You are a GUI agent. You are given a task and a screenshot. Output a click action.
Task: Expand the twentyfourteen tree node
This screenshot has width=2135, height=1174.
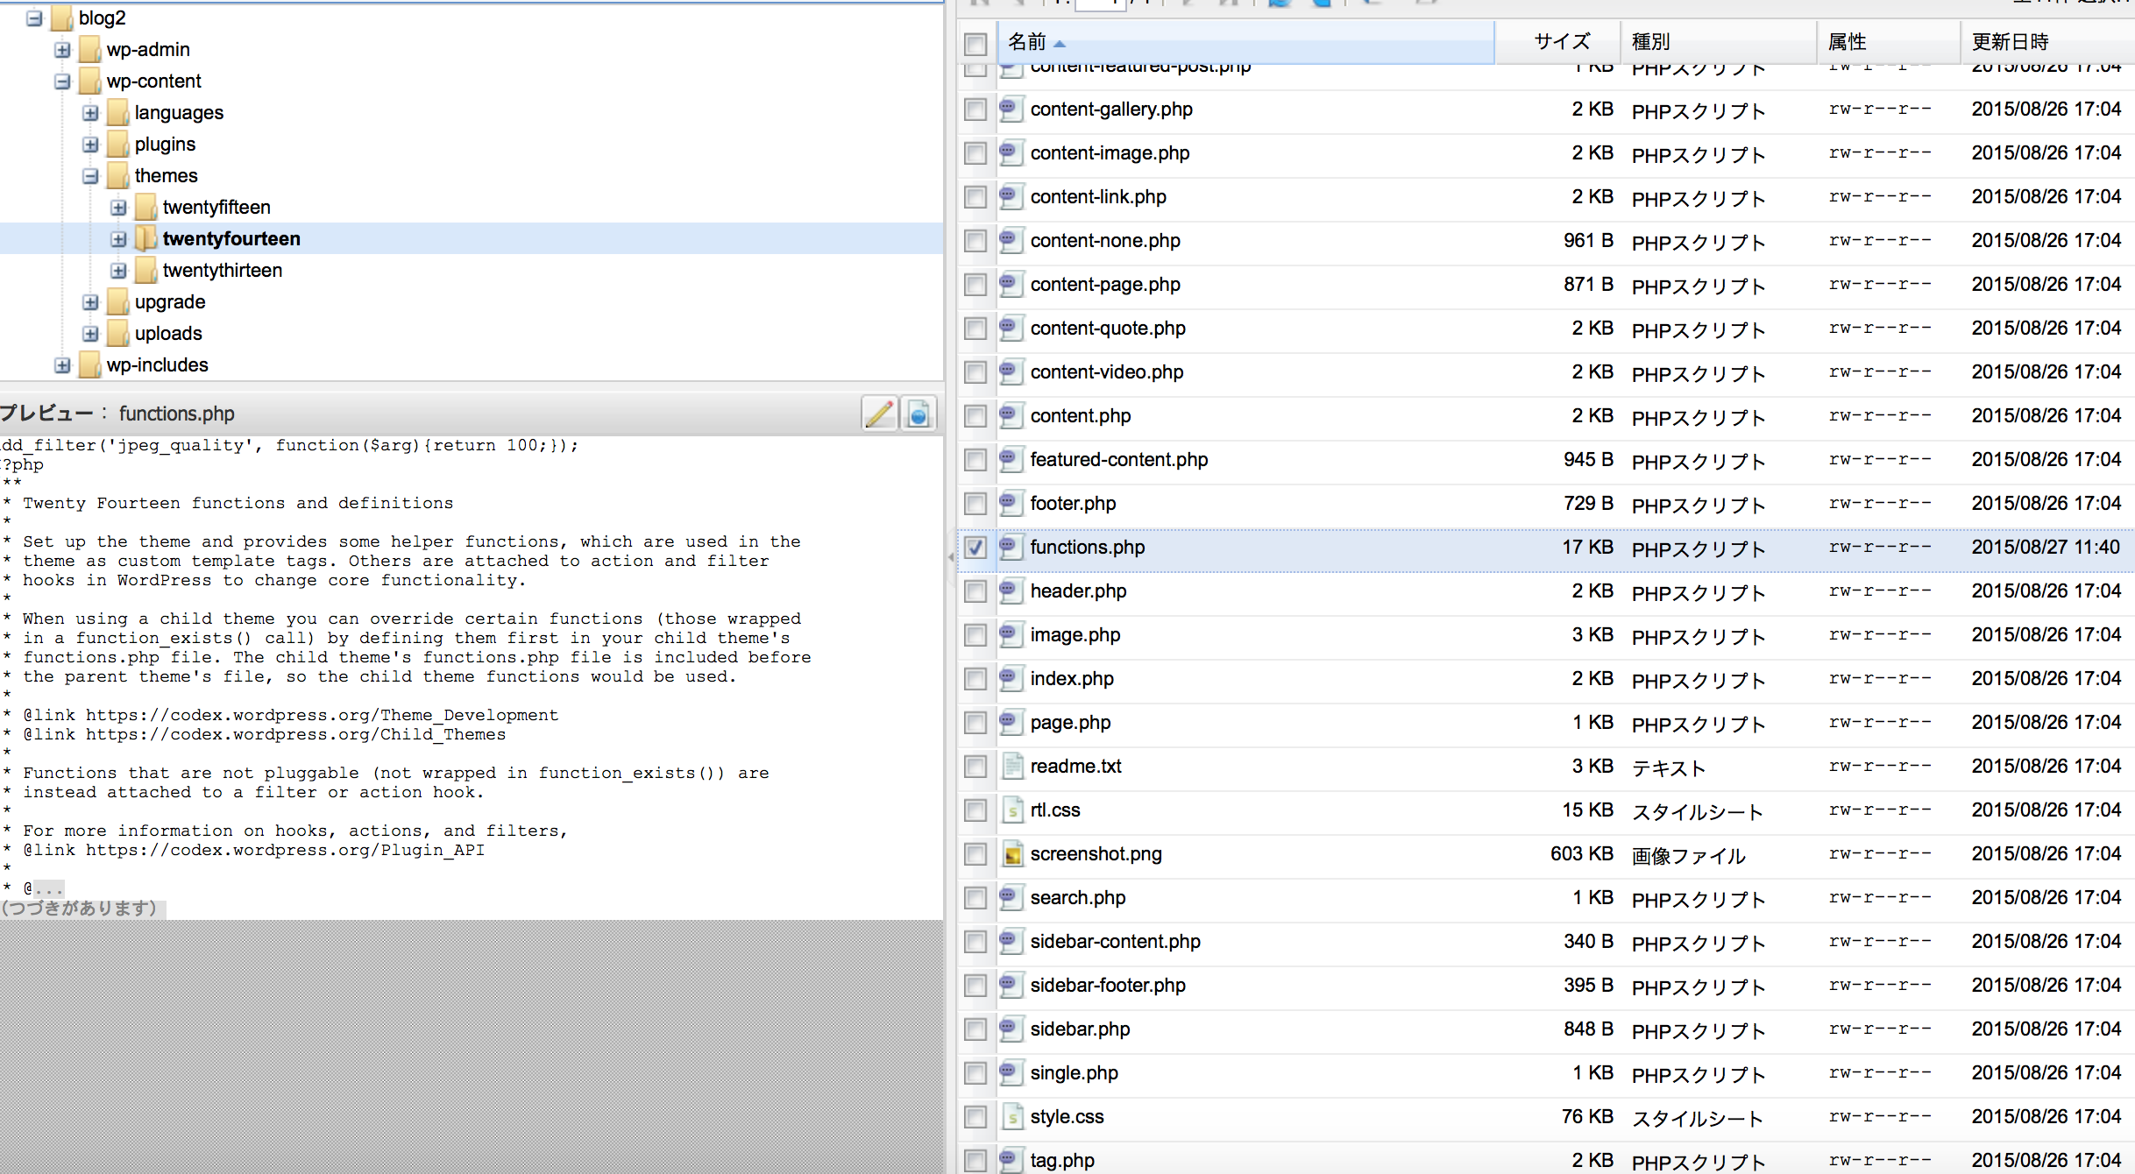pyautogui.click(x=118, y=239)
